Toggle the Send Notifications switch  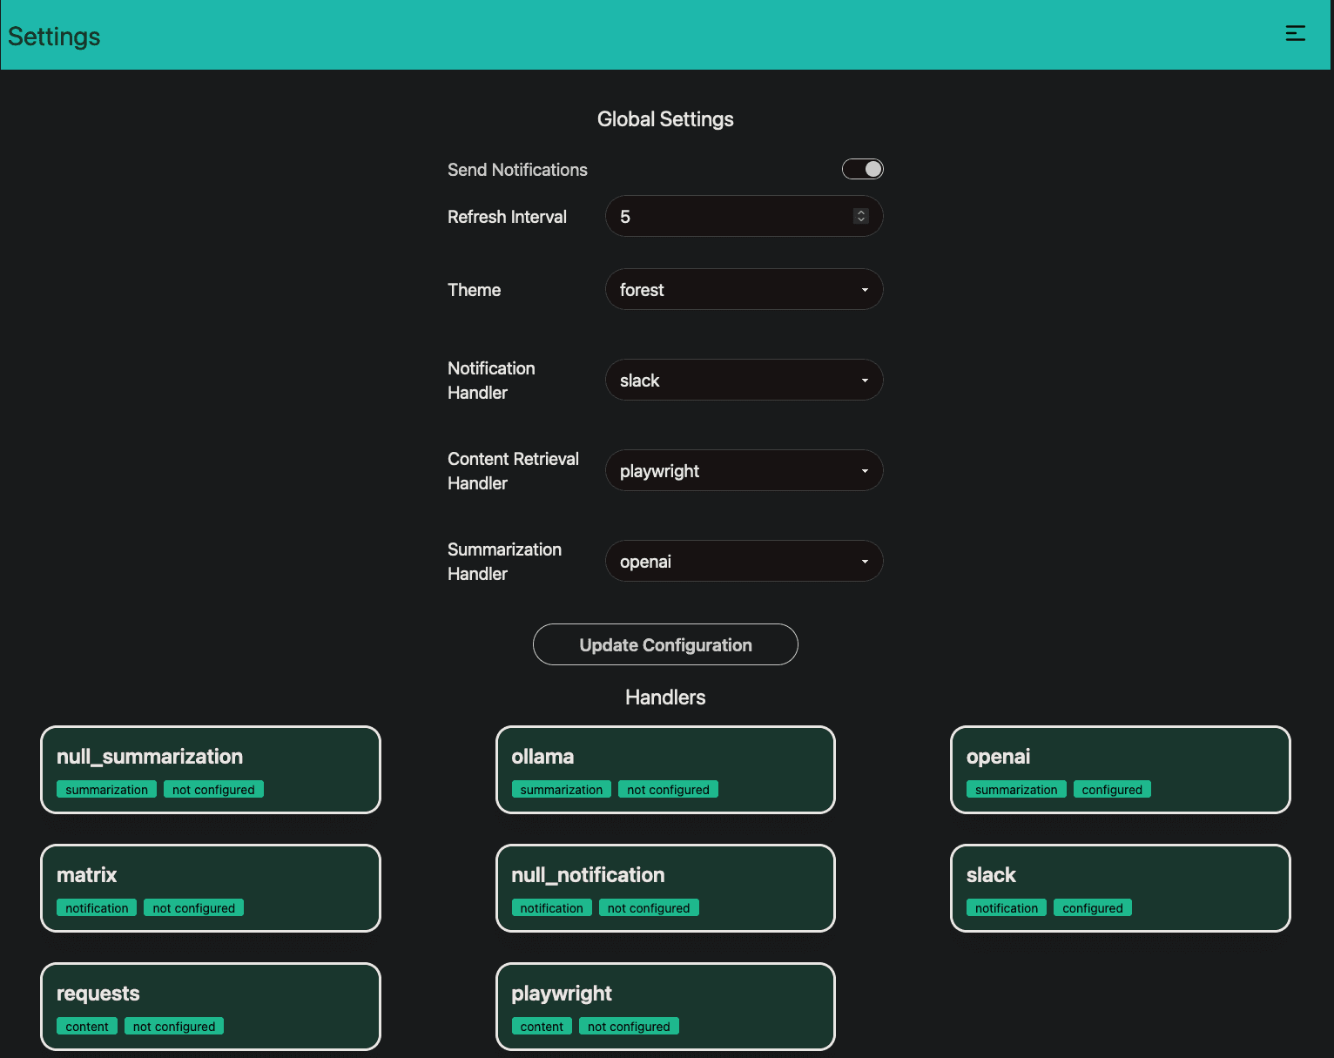coord(862,169)
